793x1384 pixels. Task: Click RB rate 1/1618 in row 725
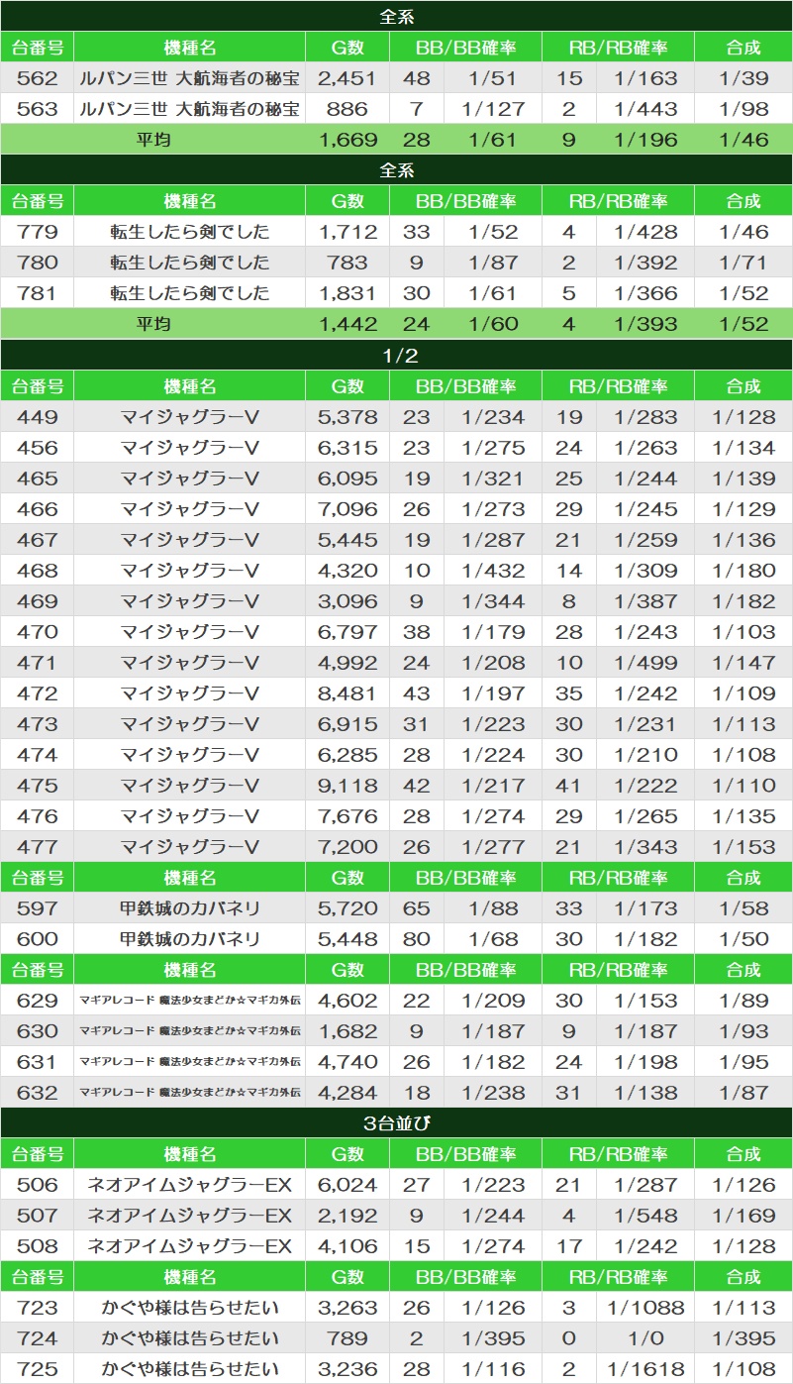(645, 1369)
